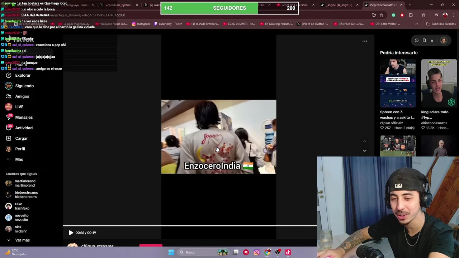Open Task View on taskbar
Image resolution: width=459 pixels, height=258 pixels.
236,252
